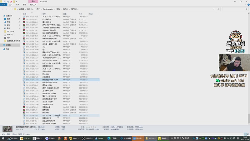Click MP4 icon of file dated 2025.11.28 3:09
This screenshot has height=141, width=250.
pyautogui.click(x=24, y=115)
